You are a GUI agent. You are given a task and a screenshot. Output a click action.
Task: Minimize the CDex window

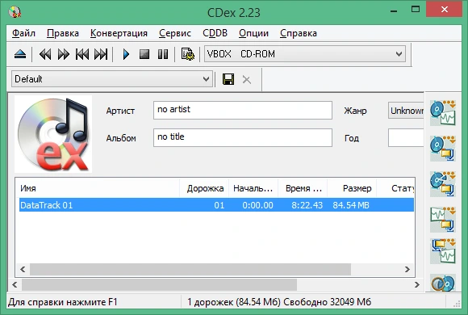point(394,10)
